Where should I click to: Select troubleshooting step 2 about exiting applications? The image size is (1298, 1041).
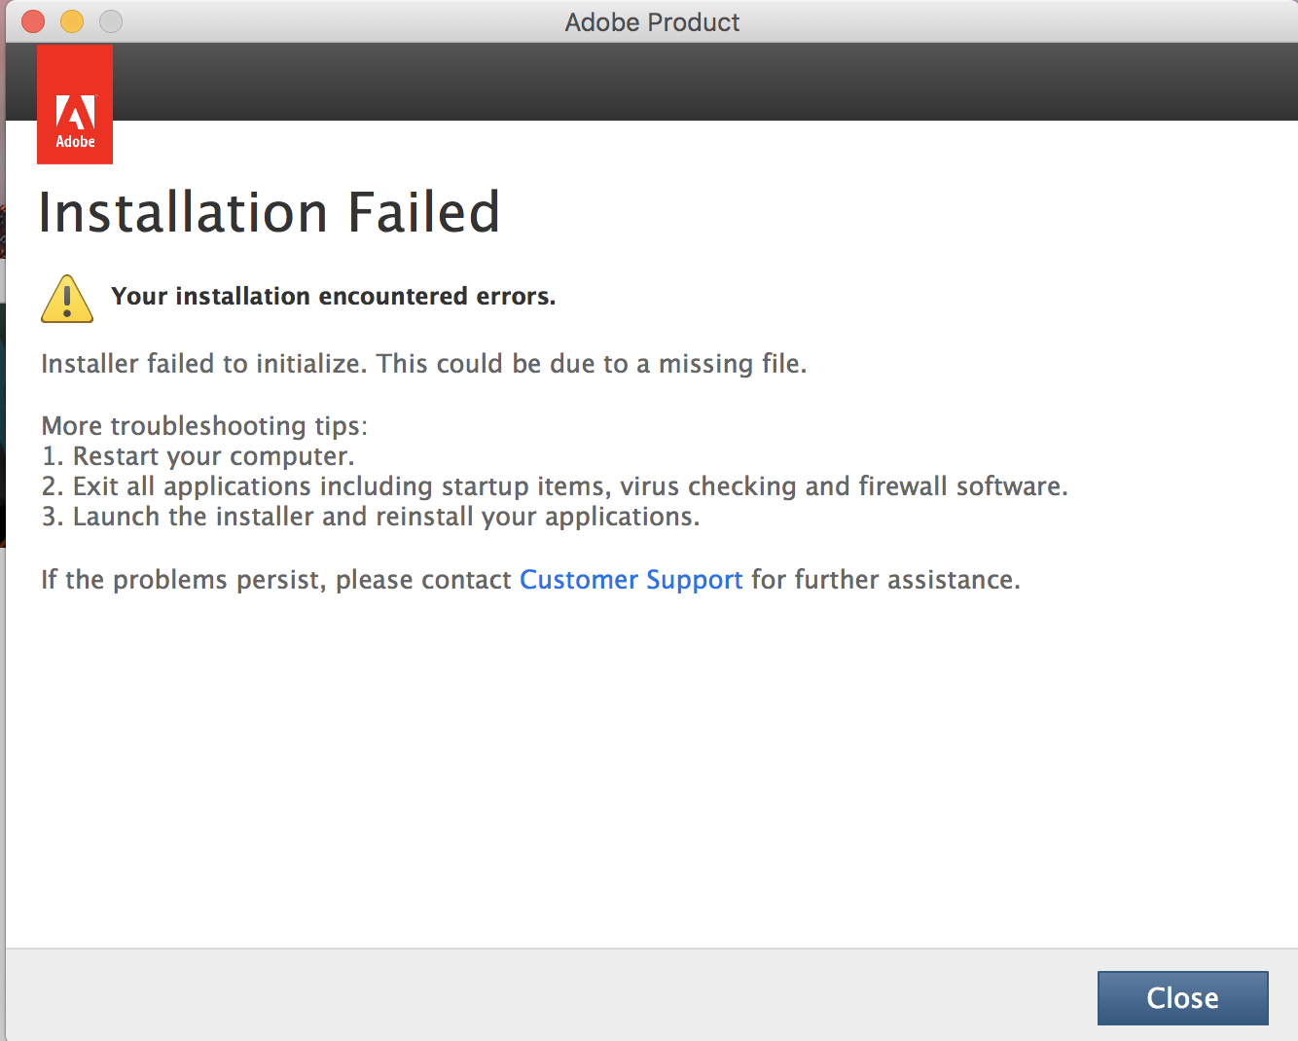(x=555, y=485)
